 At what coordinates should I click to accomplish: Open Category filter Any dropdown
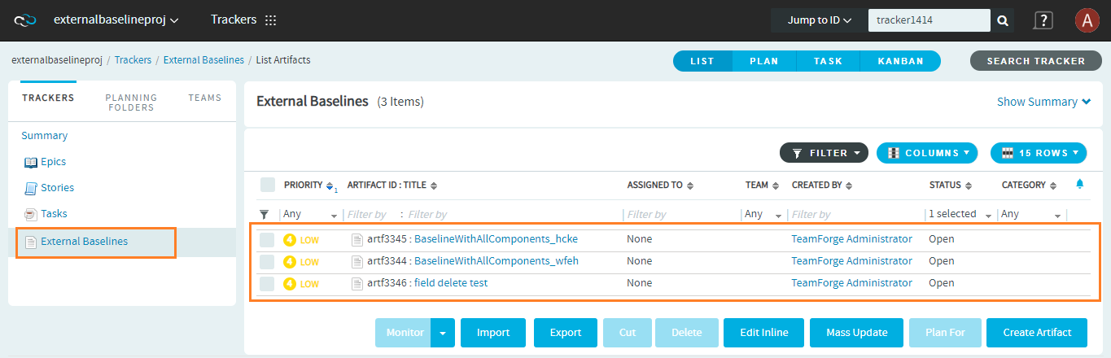[1032, 214]
